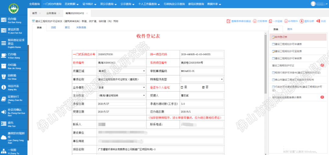The width and height of the screenshot is (329, 155).
Task: Expand 数据共享 menu
Action: pos(214,4)
